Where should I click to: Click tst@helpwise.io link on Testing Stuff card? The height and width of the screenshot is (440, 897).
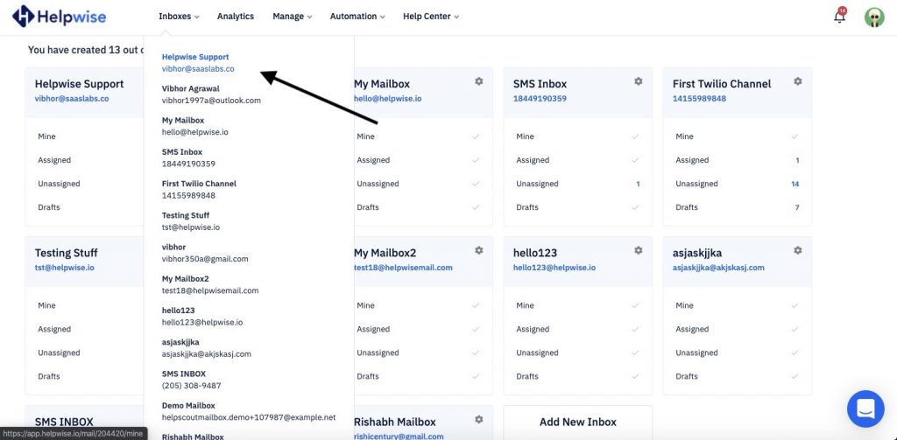pos(65,268)
